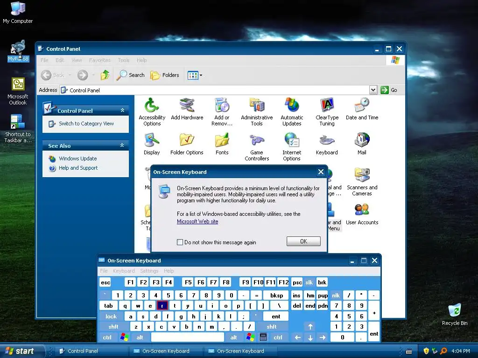Click the highlighted r key
This screenshot has width=478, height=358.
point(162,306)
